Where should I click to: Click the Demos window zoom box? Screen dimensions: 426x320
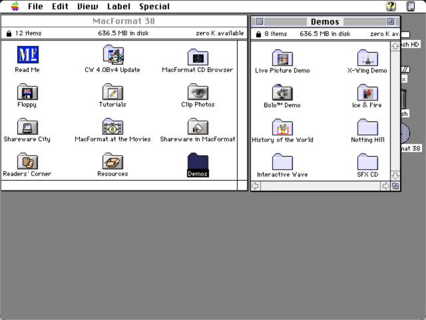(391, 21)
